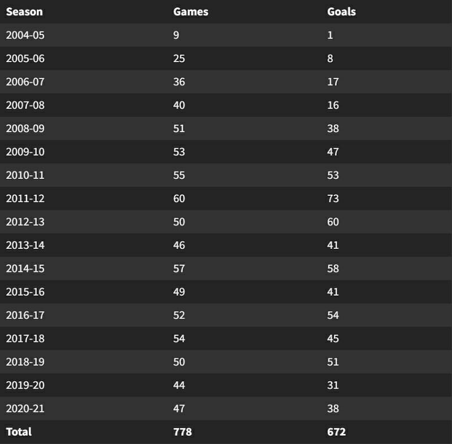Screen dimensions: 452x444
Task: Select the 2011-12 season row label
Action: tap(25, 199)
